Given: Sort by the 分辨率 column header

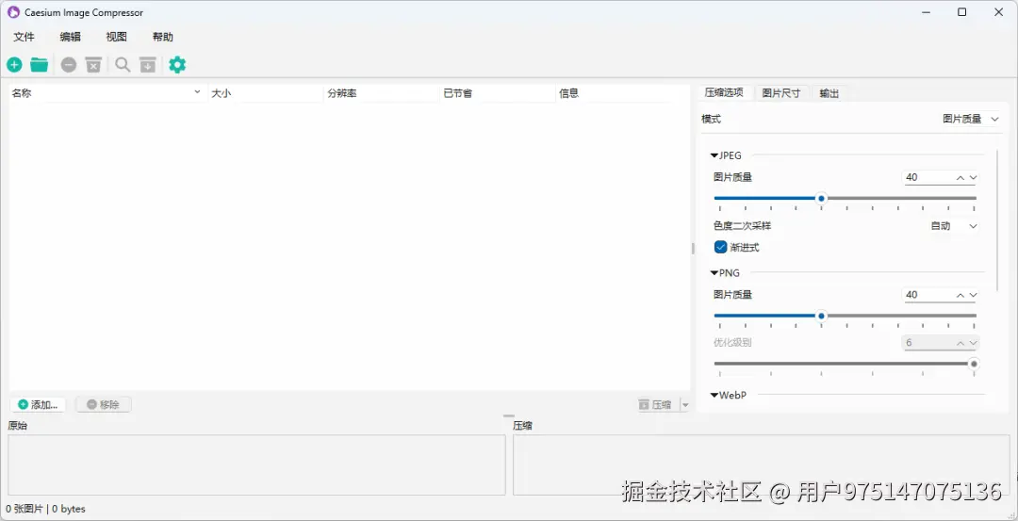Looking at the screenshot, I should (x=381, y=93).
